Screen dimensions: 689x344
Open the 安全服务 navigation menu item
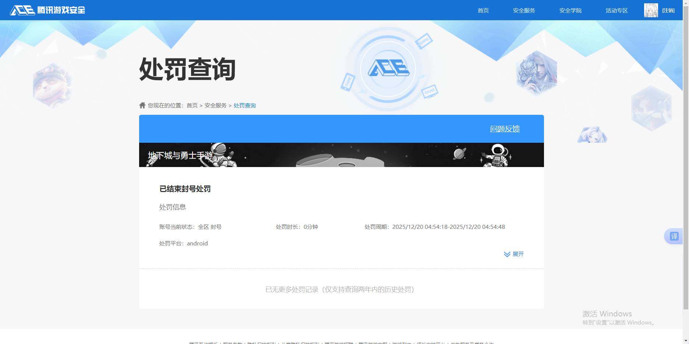pos(524,10)
